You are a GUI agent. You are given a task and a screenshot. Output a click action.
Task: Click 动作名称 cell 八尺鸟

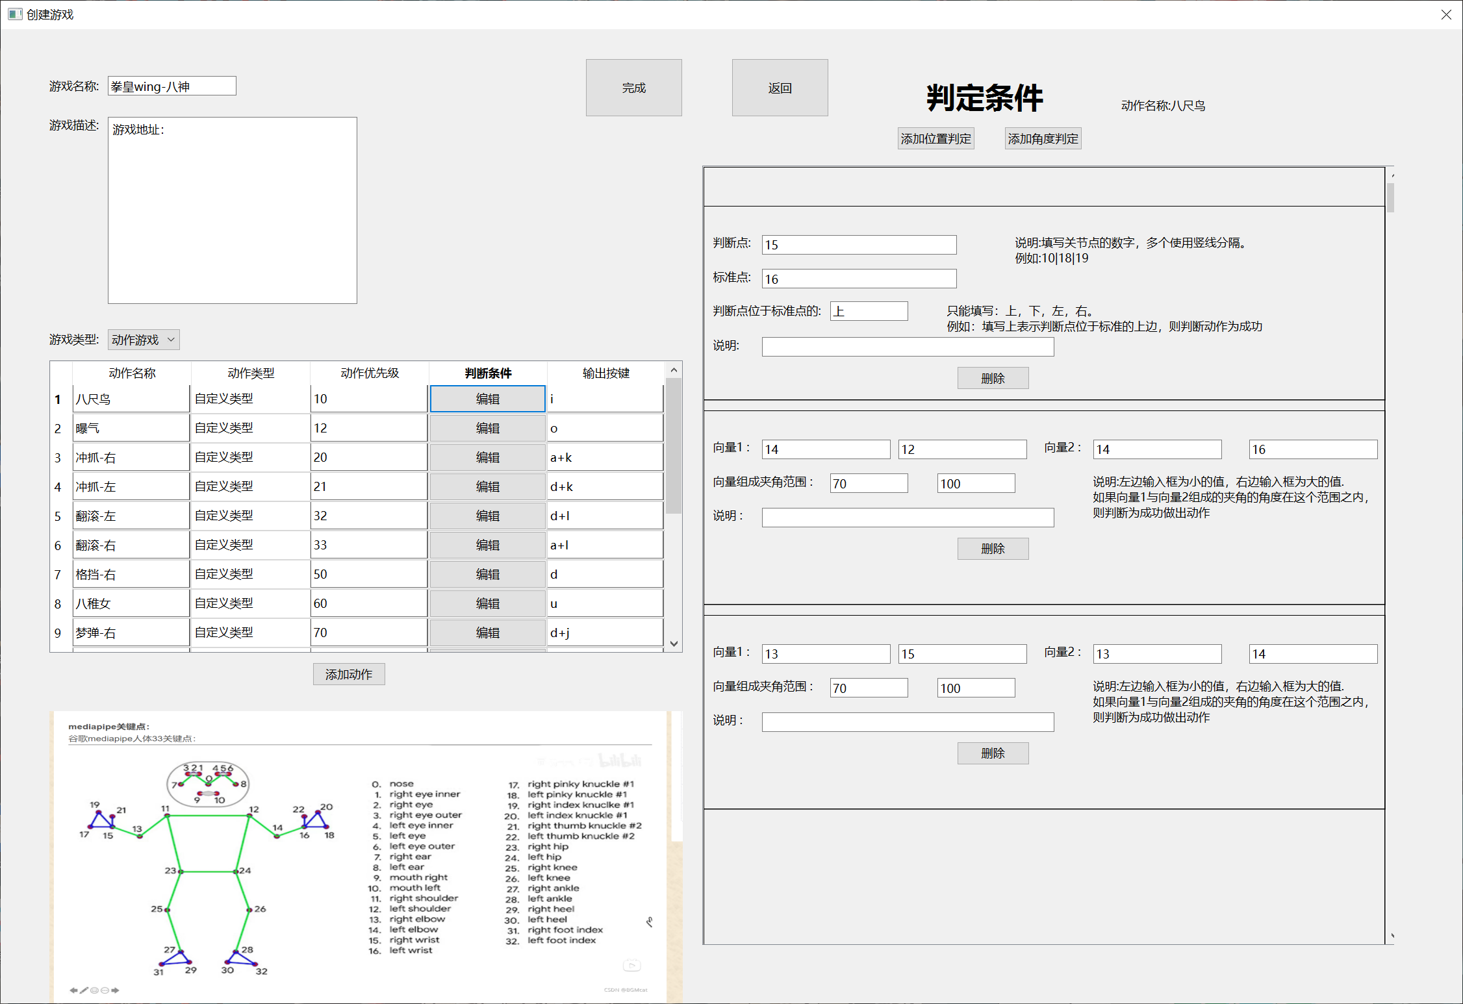coord(131,399)
